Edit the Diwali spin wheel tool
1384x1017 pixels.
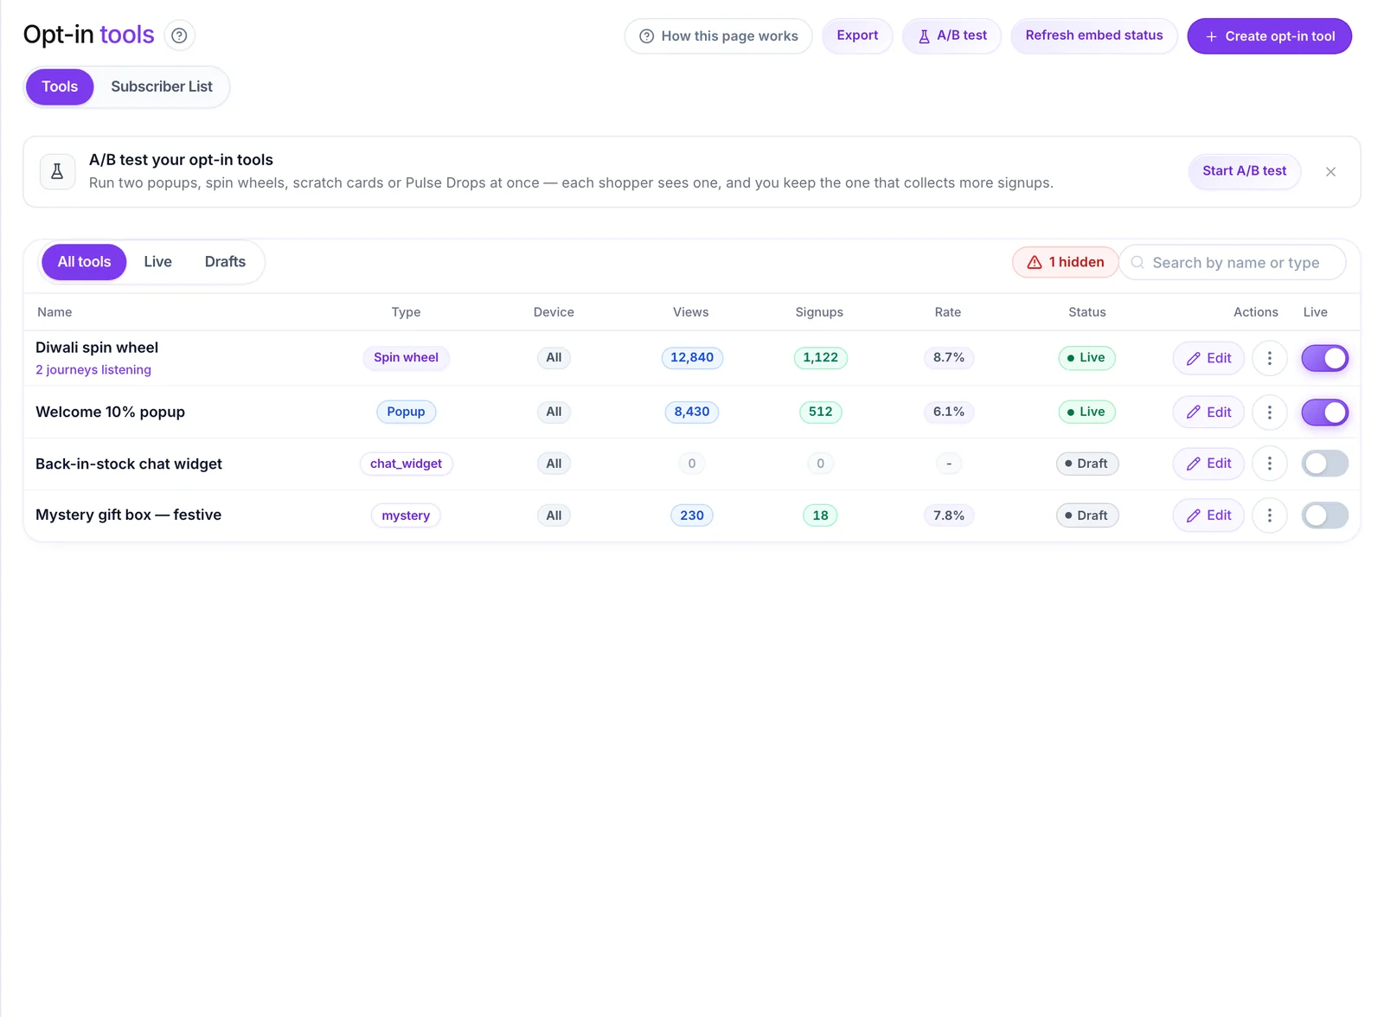tap(1208, 358)
